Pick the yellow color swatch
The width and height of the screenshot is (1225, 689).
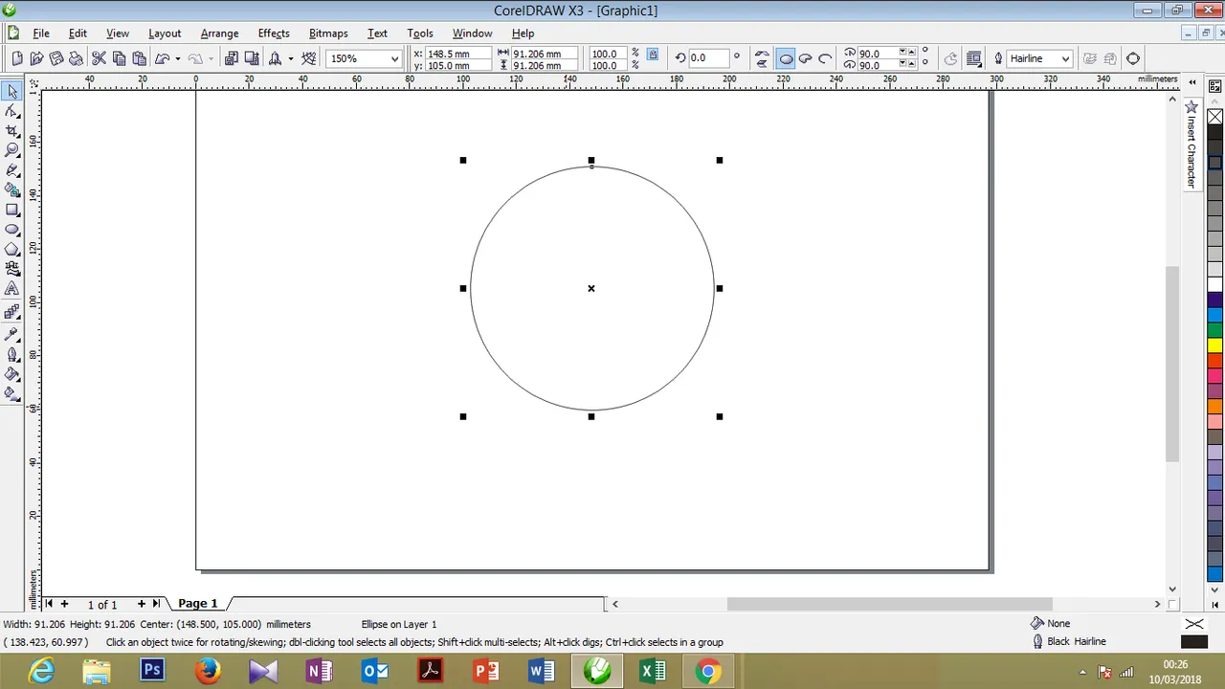point(1214,345)
